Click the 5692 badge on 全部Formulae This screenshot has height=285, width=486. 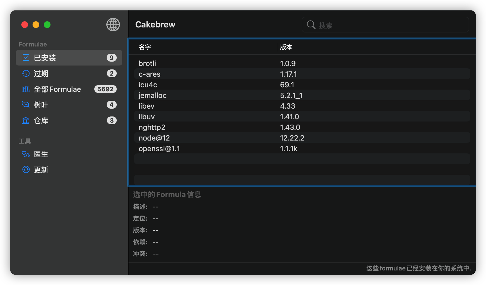coord(105,89)
